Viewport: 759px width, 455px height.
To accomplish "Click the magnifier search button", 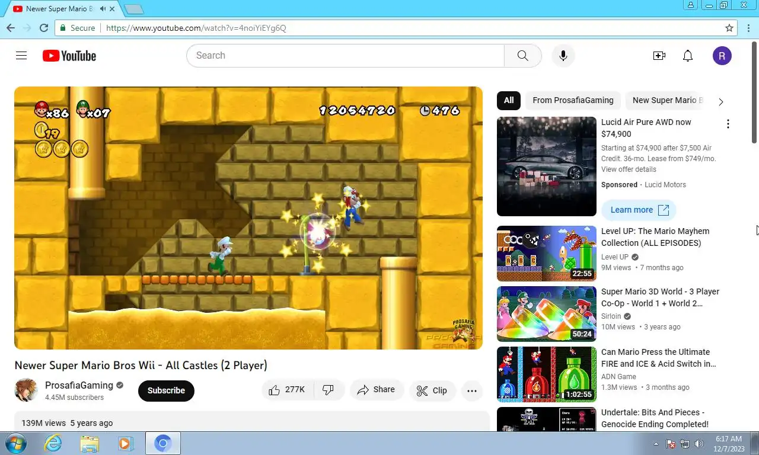I will tap(522, 56).
